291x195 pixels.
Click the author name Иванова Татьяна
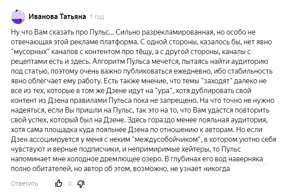point(57,17)
